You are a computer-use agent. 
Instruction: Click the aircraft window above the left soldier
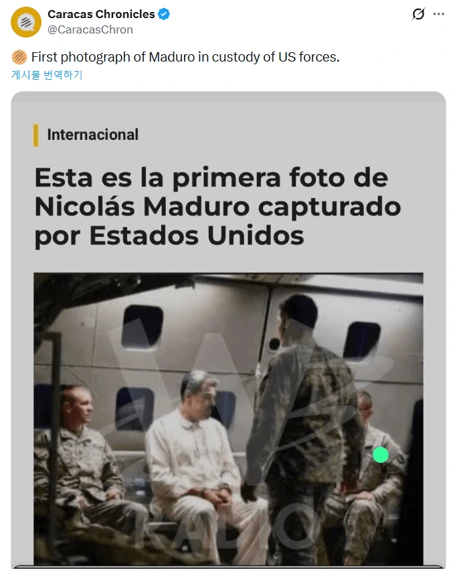143,326
